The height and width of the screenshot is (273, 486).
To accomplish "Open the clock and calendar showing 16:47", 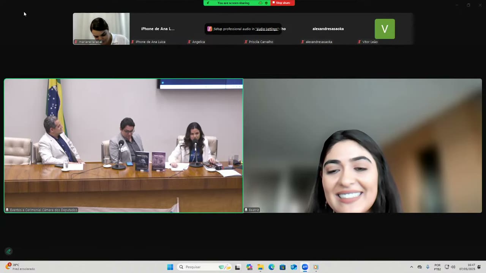I will tap(467, 267).
